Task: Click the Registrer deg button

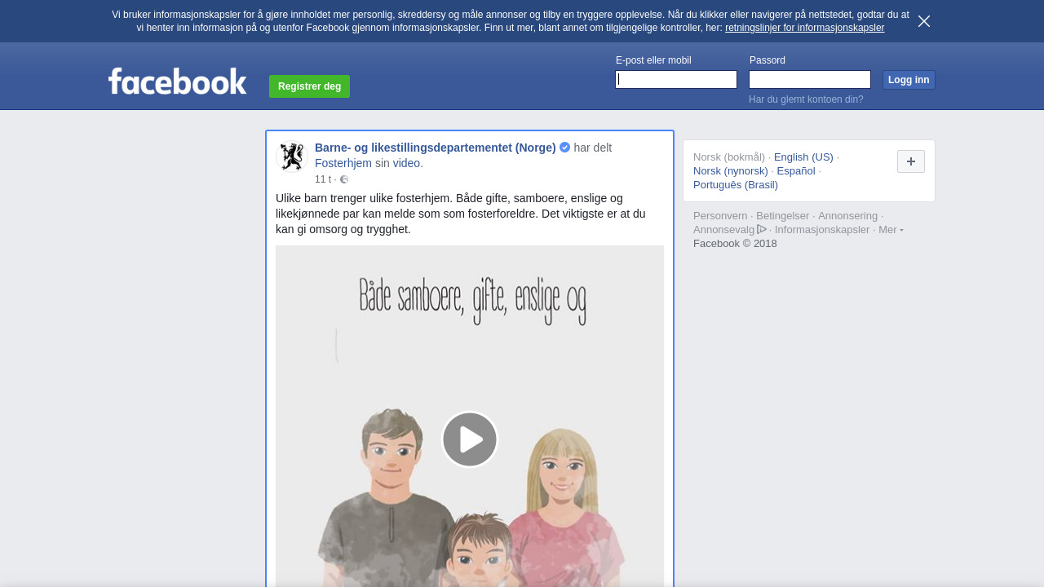Action: [309, 86]
